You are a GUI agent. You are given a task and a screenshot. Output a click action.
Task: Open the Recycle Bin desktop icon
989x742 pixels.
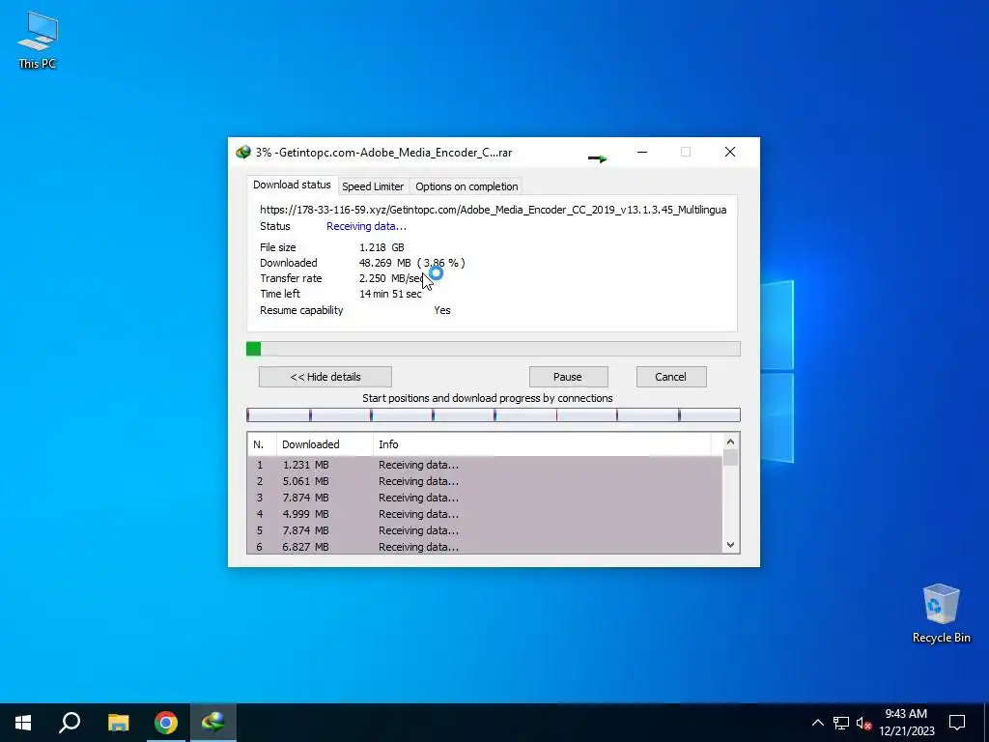(941, 613)
